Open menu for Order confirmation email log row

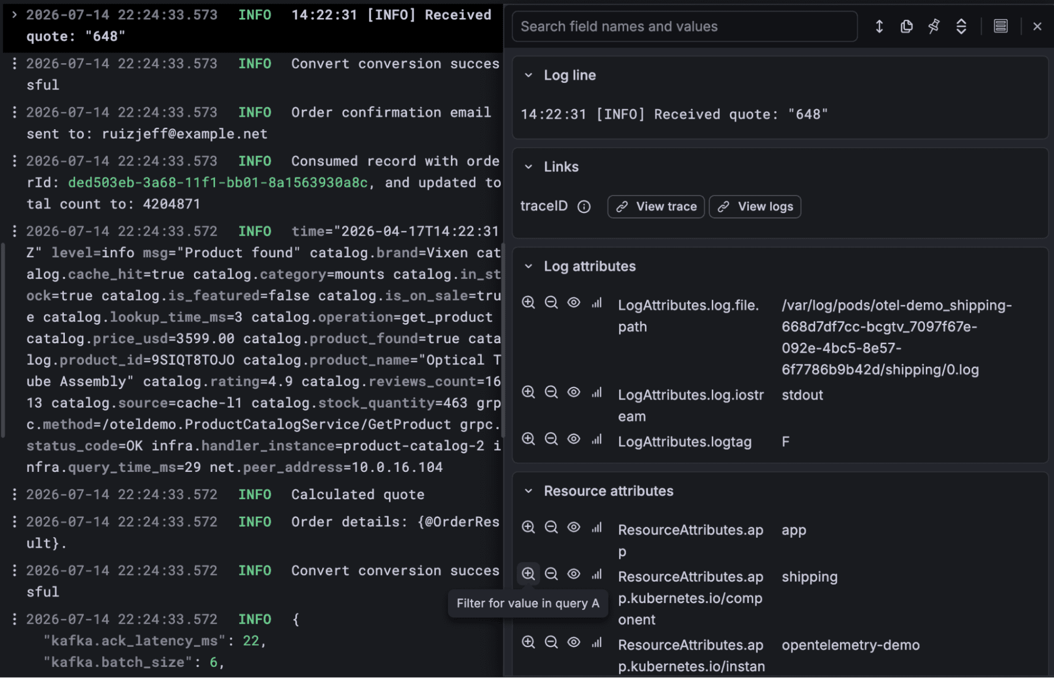tap(14, 112)
